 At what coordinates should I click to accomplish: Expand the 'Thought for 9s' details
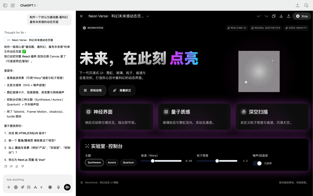[15, 32]
